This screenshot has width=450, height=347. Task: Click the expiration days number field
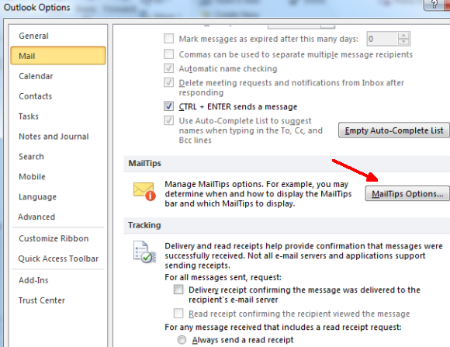[x=382, y=39]
